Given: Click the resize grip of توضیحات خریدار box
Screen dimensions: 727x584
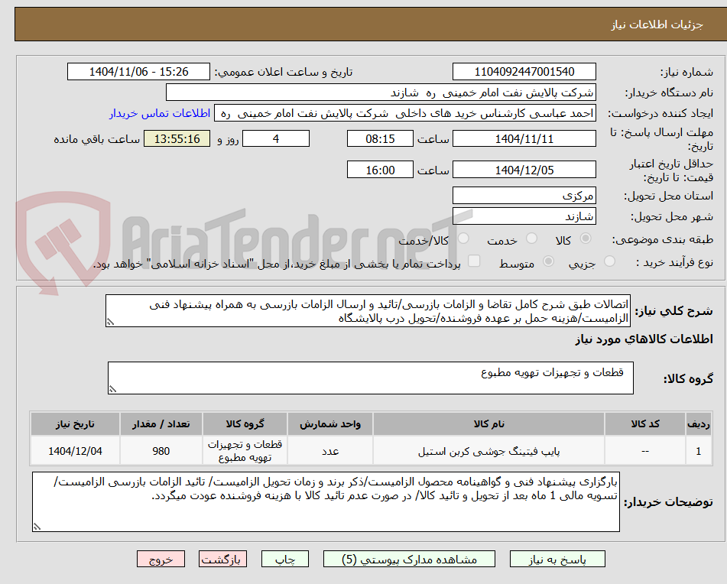Looking at the screenshot, I should pos(37,527).
